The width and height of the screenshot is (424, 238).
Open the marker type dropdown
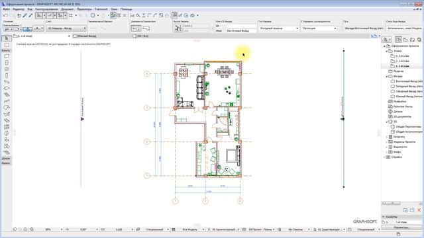tap(278, 28)
